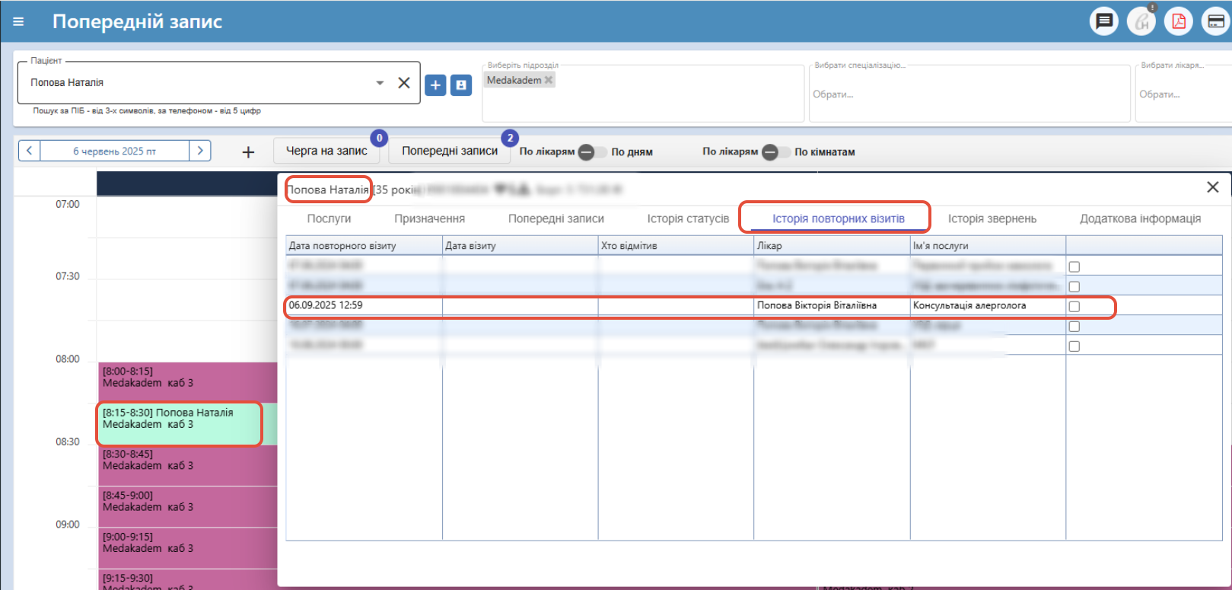Toggle the По лікарям / По кімнатам switch
Viewport: 1232px width, 590px height.
pyautogui.click(x=776, y=152)
